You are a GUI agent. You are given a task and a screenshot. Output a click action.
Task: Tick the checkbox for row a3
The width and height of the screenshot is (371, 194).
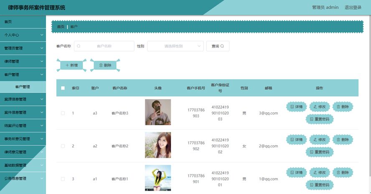[x=63, y=113]
